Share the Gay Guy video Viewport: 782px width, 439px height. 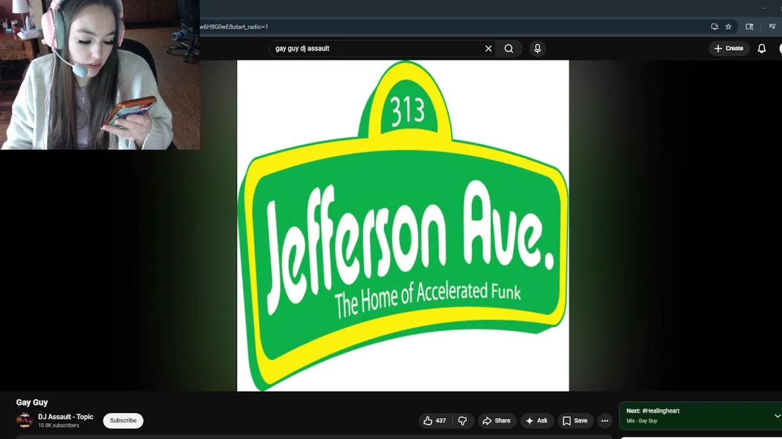[496, 421]
